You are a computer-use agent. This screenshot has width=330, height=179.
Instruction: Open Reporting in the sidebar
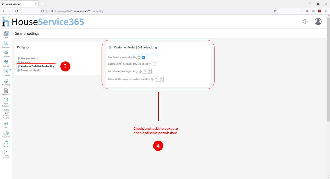click(6, 92)
